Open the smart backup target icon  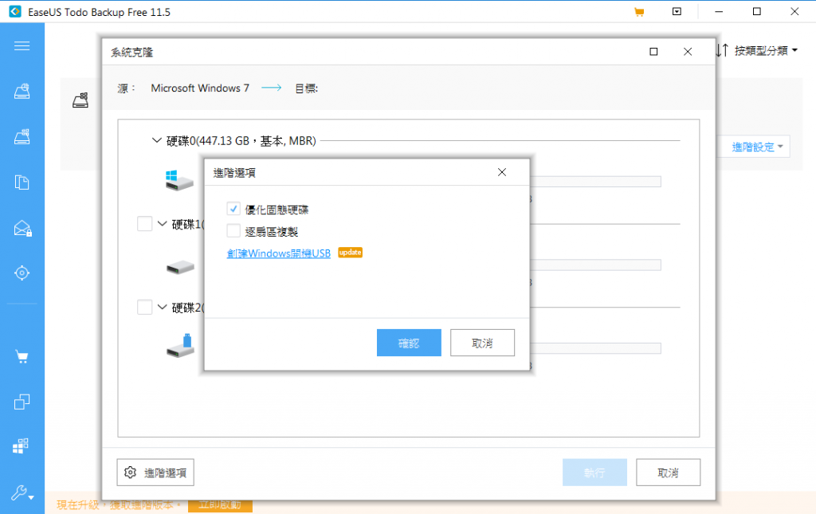(x=22, y=273)
